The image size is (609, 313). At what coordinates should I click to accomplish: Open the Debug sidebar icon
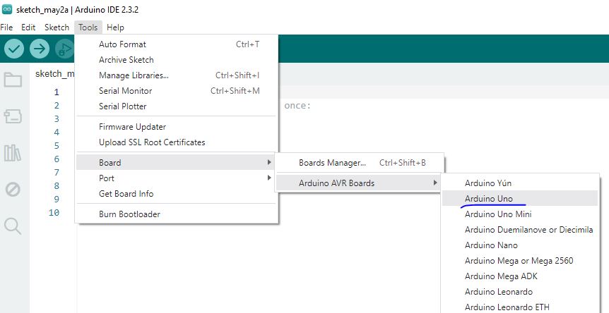pos(13,190)
